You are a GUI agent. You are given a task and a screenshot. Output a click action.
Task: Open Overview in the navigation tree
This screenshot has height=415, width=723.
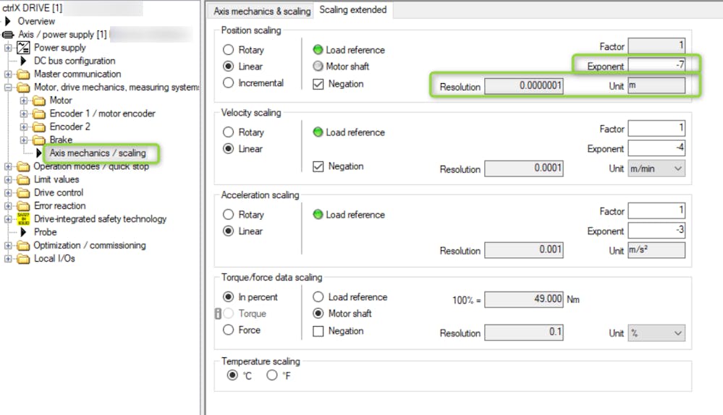click(x=36, y=22)
